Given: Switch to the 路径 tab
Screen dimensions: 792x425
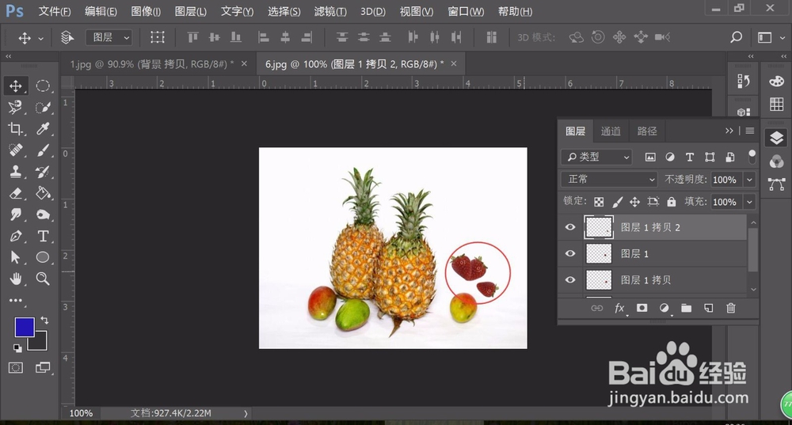Looking at the screenshot, I should [647, 131].
